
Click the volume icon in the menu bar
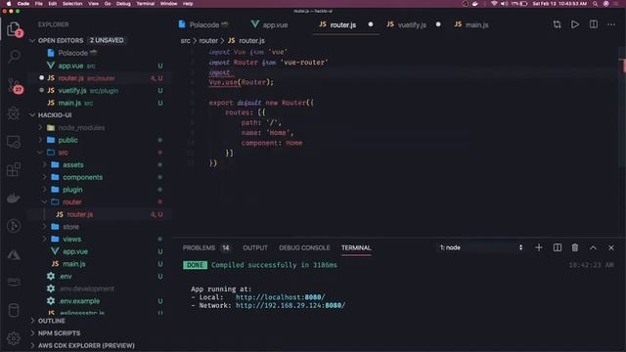pyautogui.click(x=504, y=4)
